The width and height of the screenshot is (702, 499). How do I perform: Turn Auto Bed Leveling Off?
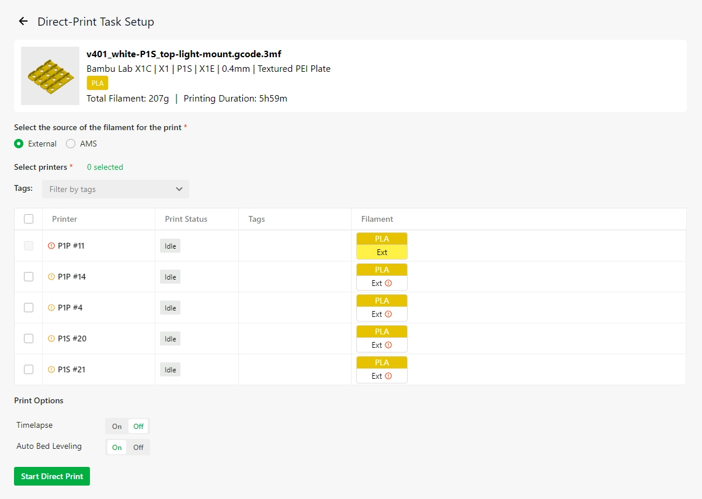[138, 447]
